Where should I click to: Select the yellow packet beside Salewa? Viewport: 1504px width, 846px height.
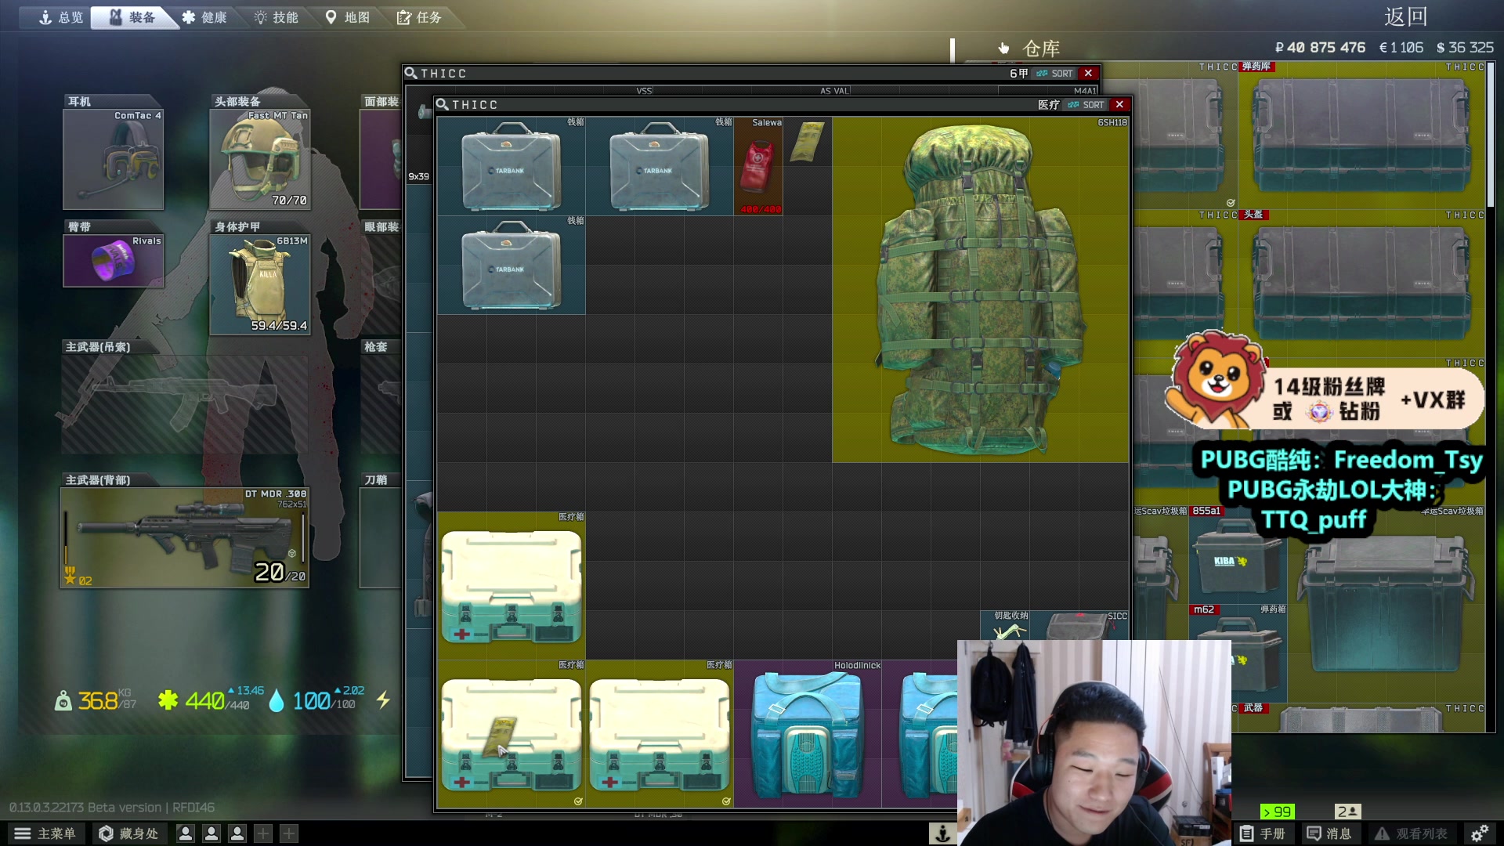click(808, 142)
